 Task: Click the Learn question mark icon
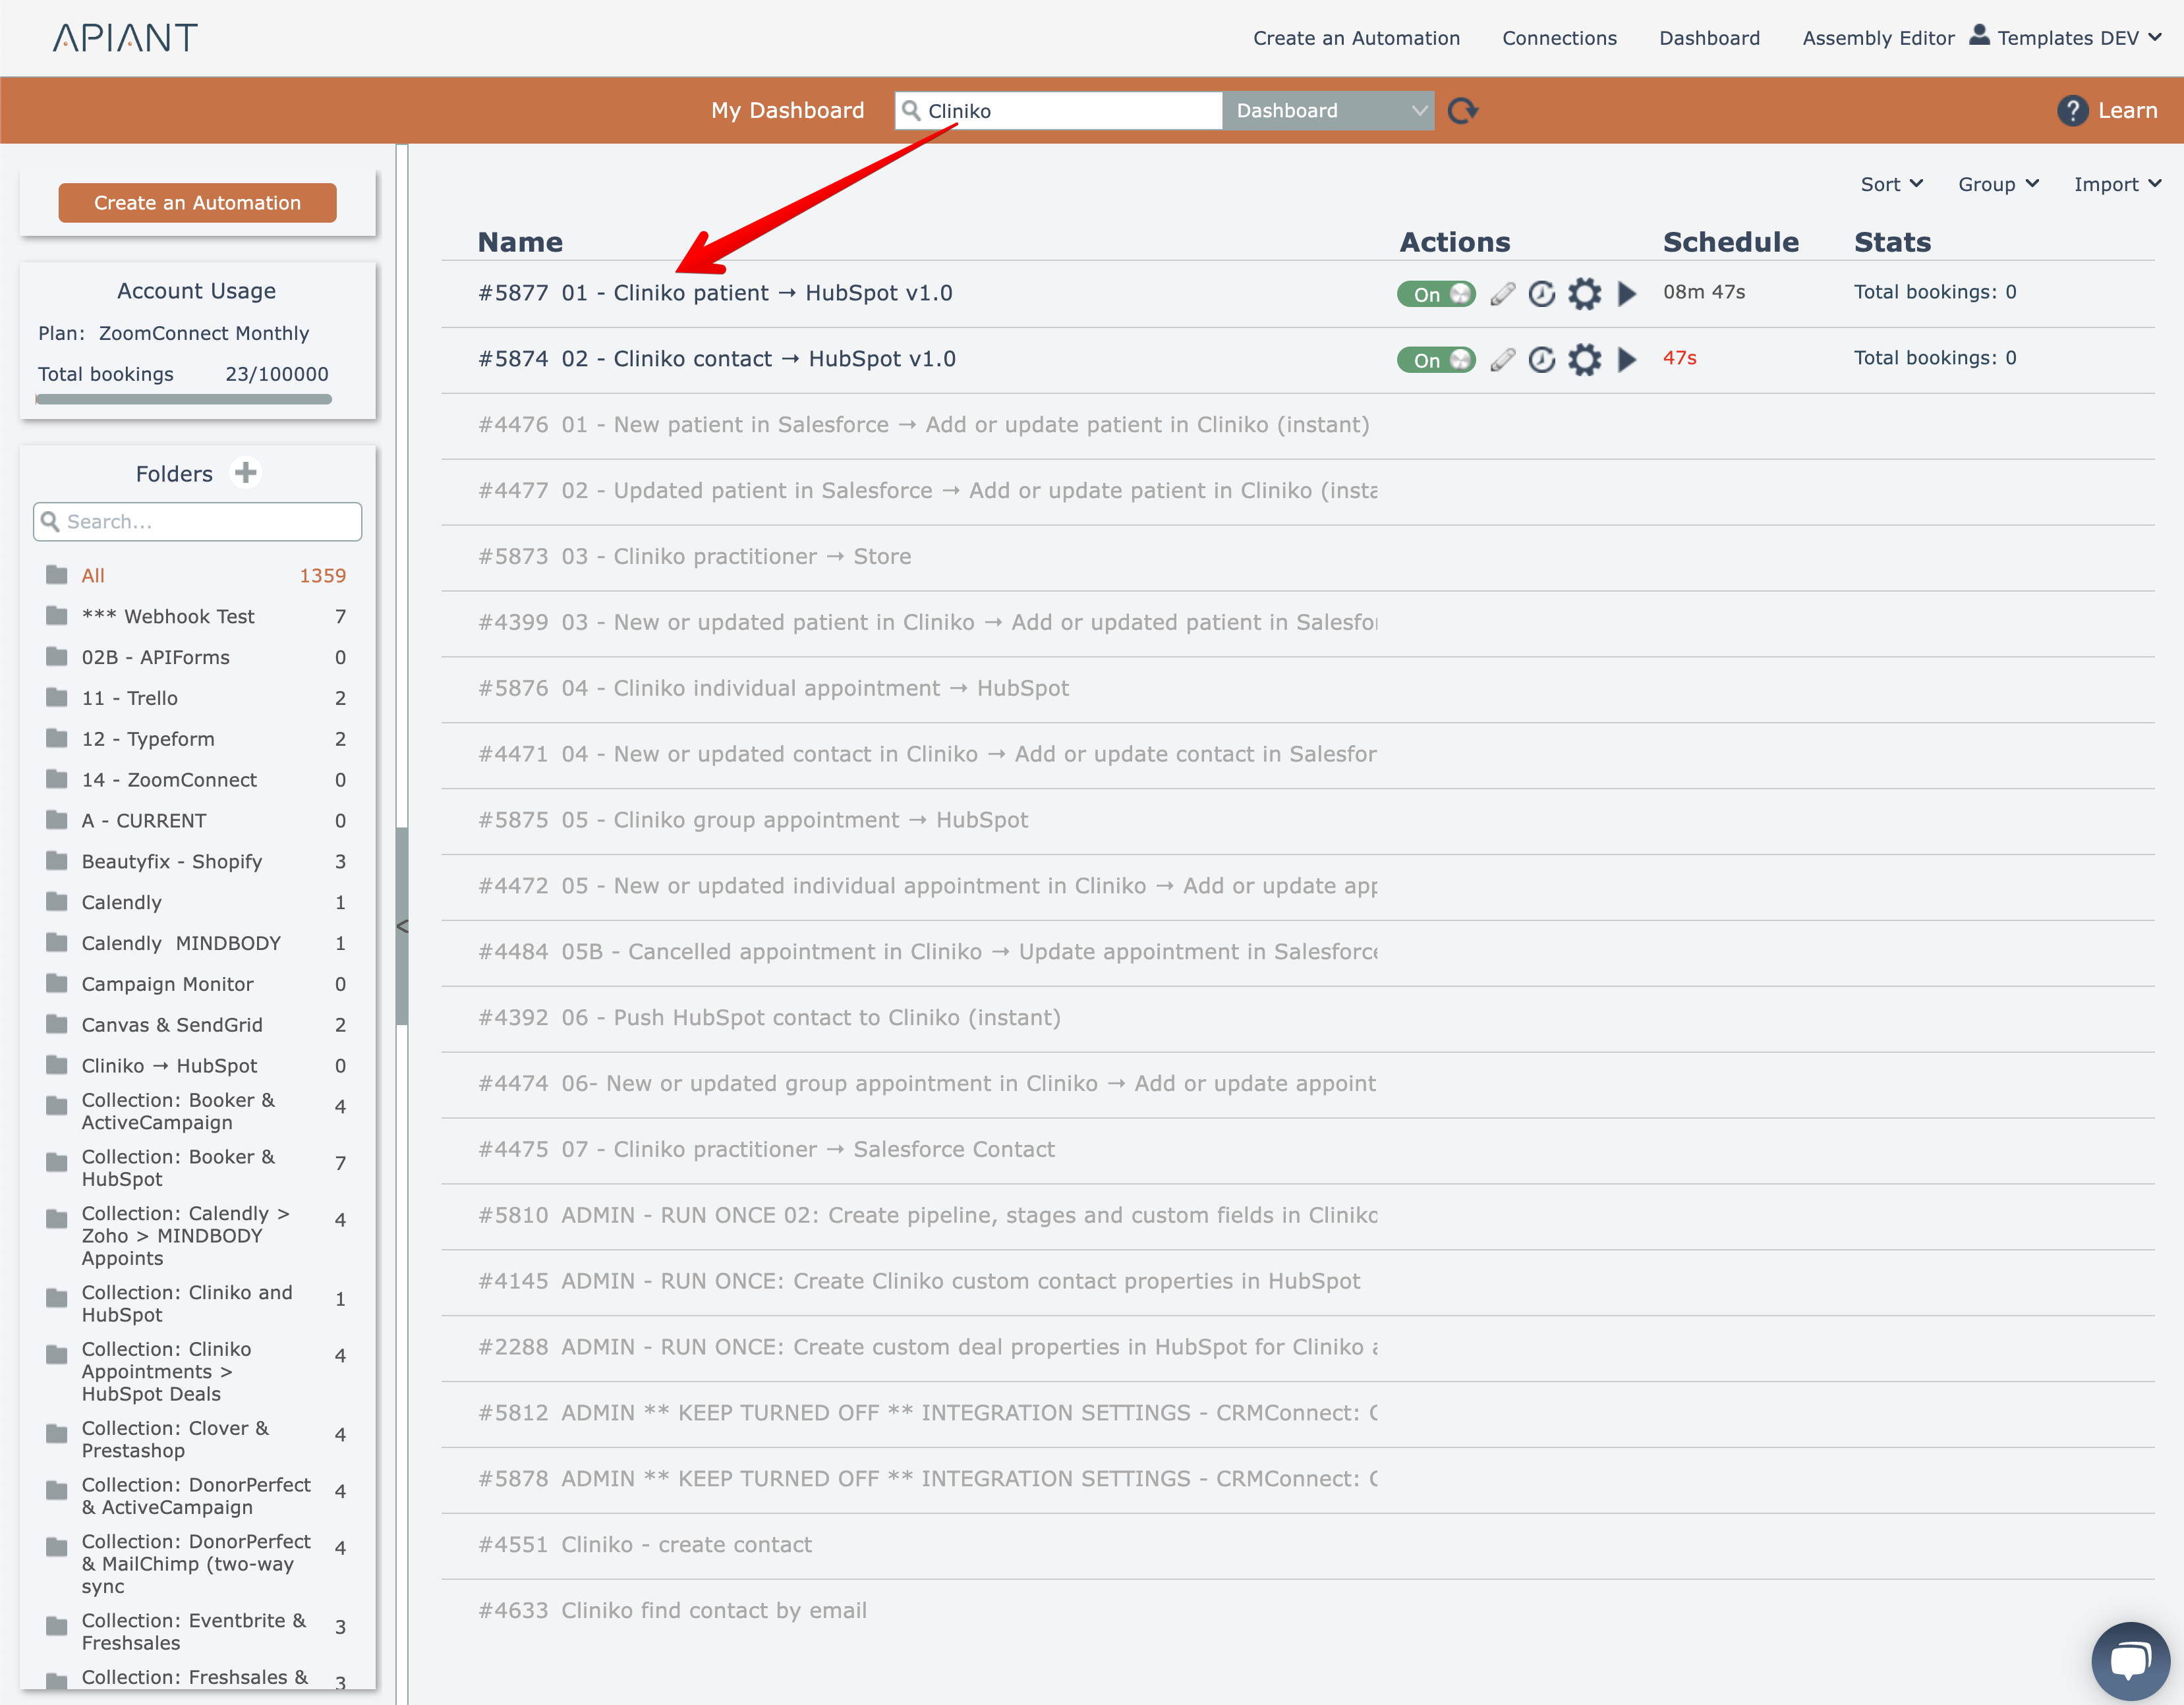click(2072, 111)
